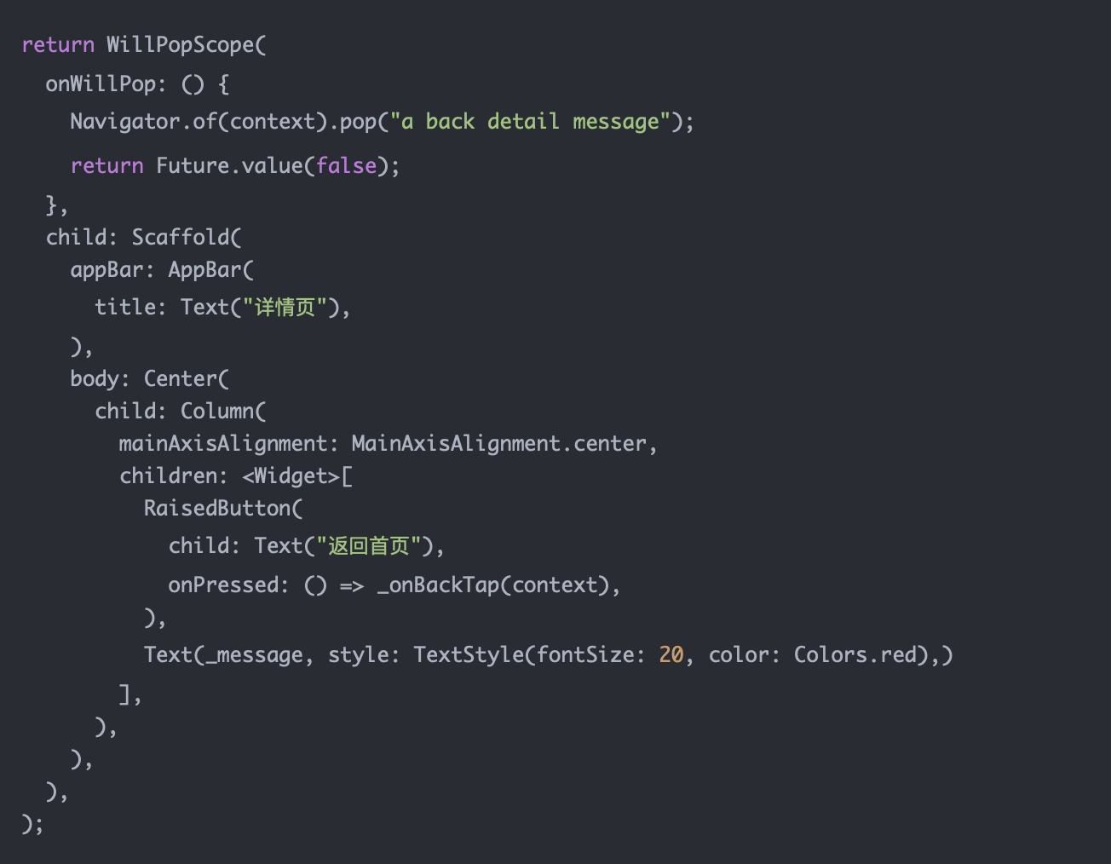Click the "a back detail message" string
This screenshot has width=1111, height=864.
coord(530,122)
